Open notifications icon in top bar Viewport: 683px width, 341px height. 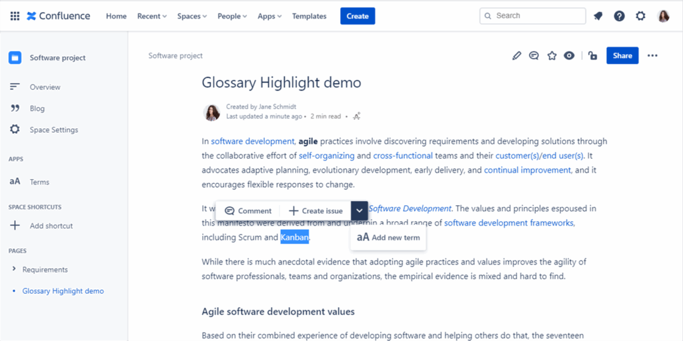[598, 16]
